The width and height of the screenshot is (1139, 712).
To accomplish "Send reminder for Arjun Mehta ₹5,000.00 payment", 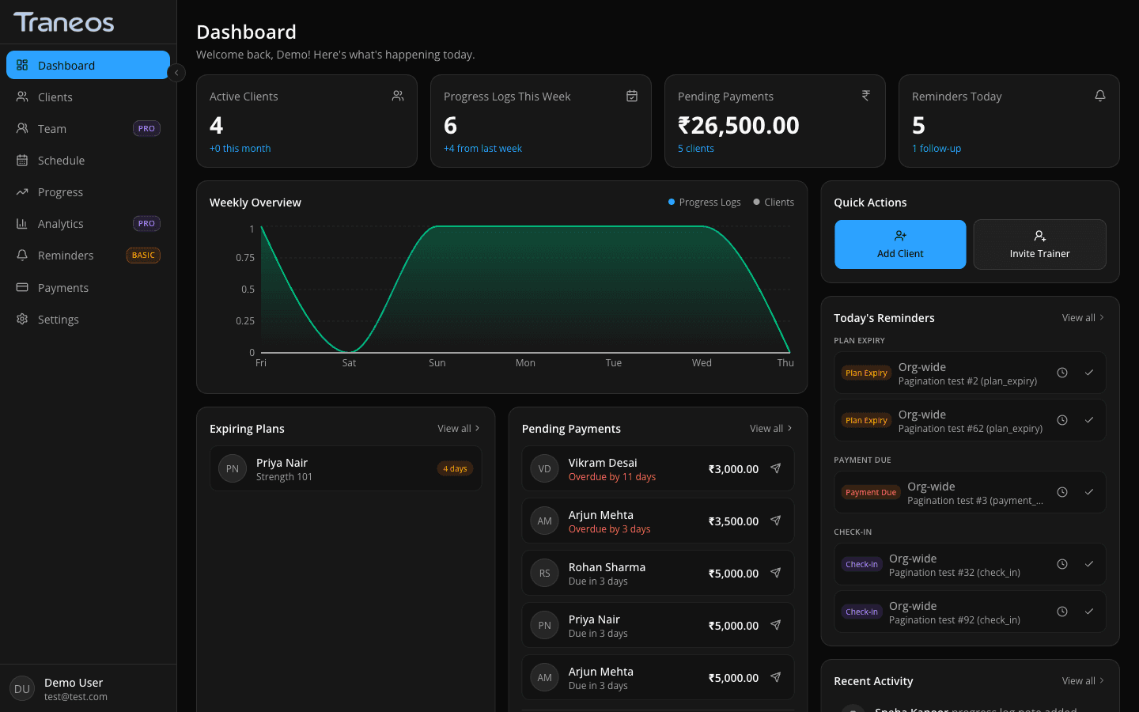I will point(776,677).
